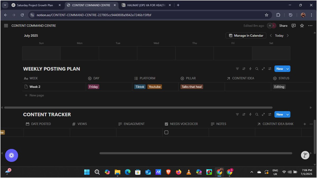317x178 pixels.
Task: Favorite the page using the star icon
Action: click(302, 26)
